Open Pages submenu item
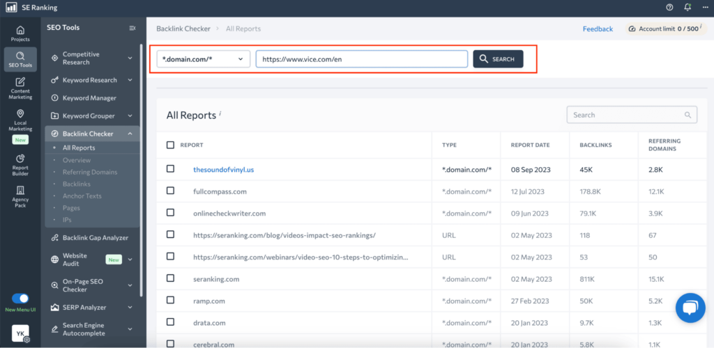The width and height of the screenshot is (714, 348). click(71, 207)
